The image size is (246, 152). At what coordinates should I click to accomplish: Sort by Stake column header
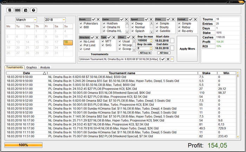click(208, 73)
